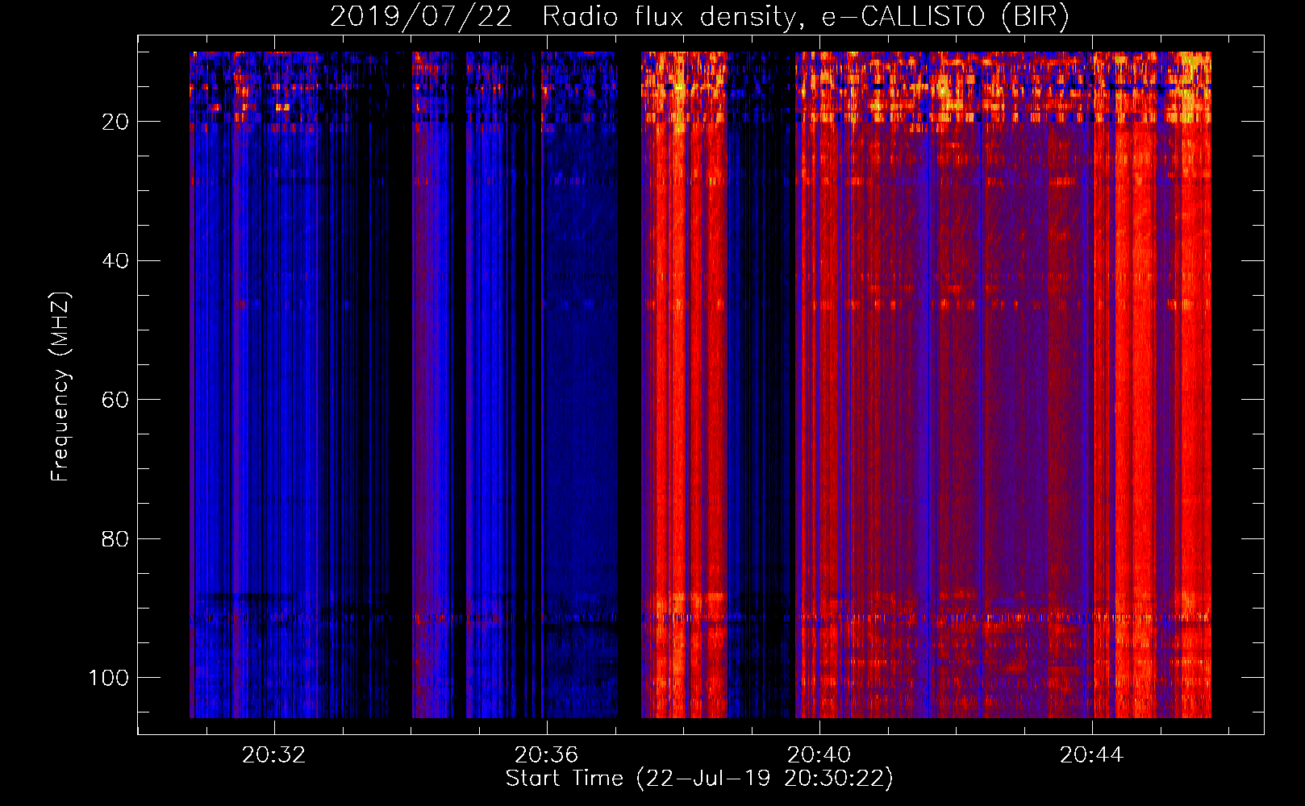Screen dimensions: 1305x806
Task: Click the 20:36 time tick label
Action: click(x=547, y=754)
